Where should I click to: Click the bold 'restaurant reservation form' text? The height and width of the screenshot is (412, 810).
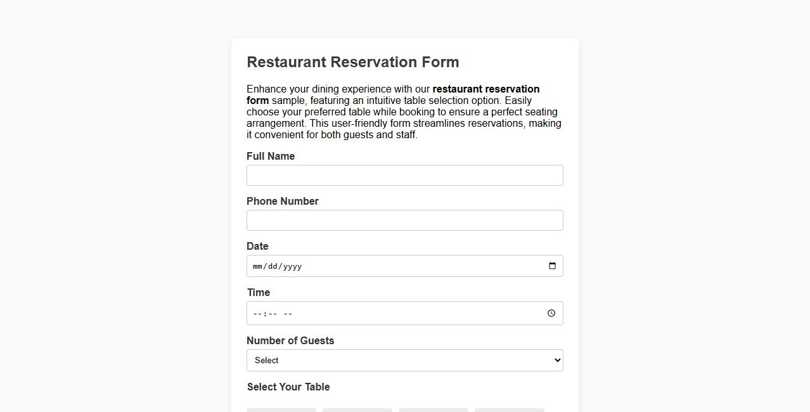pos(485,89)
